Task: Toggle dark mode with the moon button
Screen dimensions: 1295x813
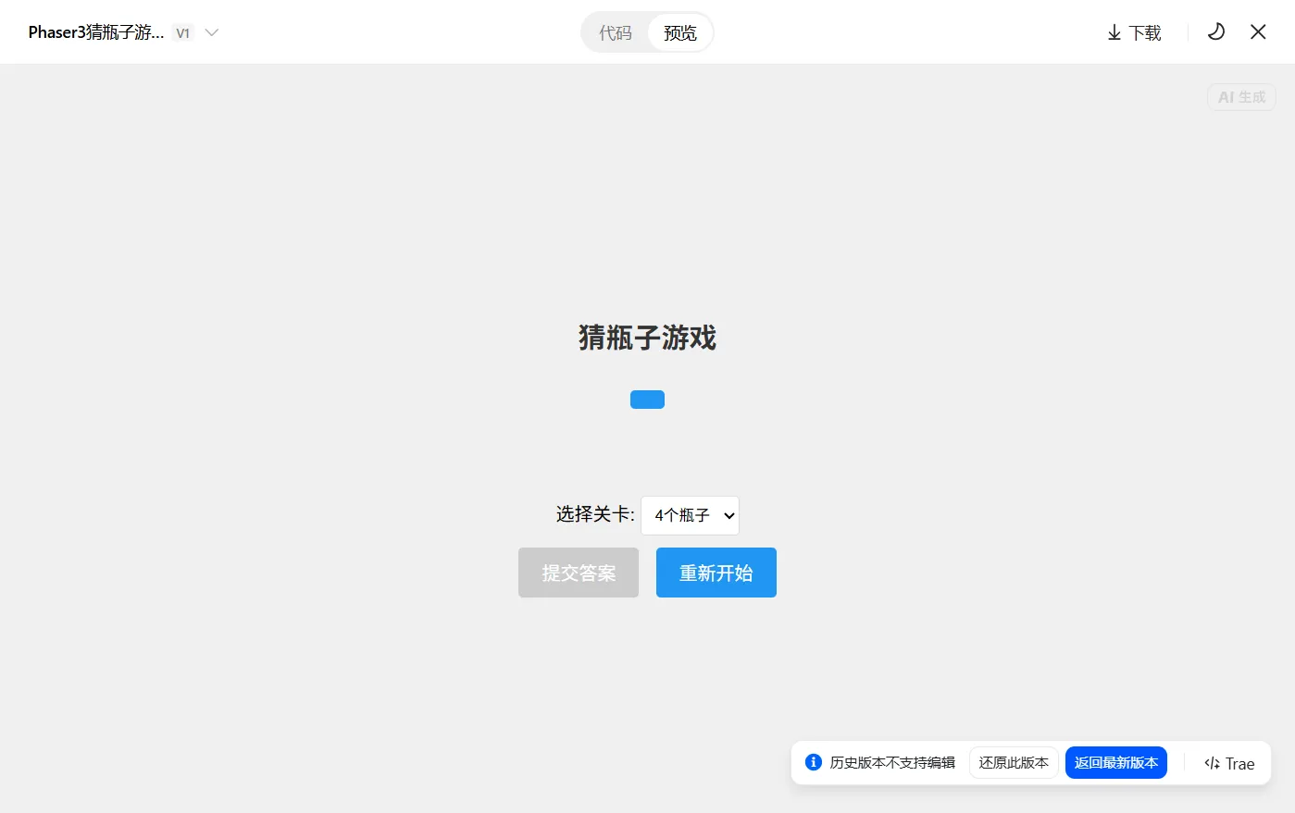Action: pos(1215,32)
